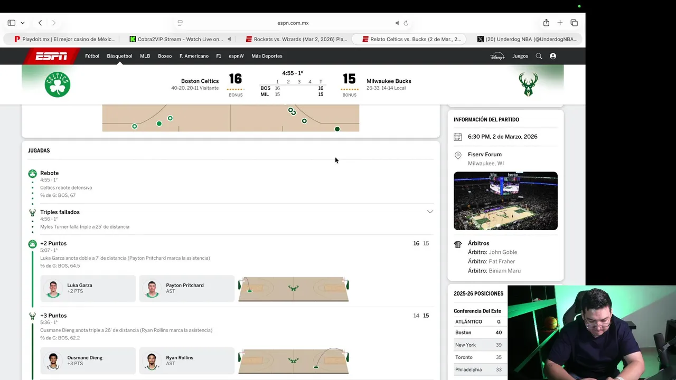Open ESPN search magnifier
676x380 pixels.
coord(539,56)
